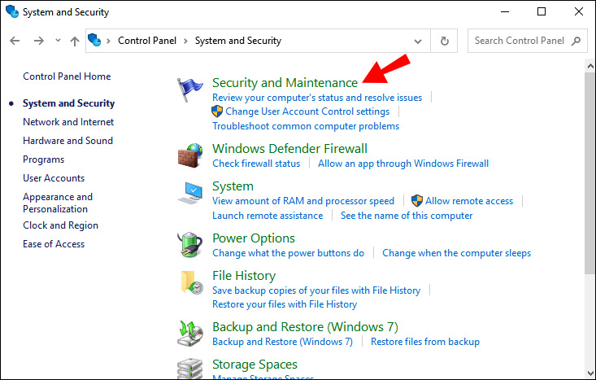Open Network and Internet in the sidebar
Image resolution: width=596 pixels, height=380 pixels.
pos(68,122)
